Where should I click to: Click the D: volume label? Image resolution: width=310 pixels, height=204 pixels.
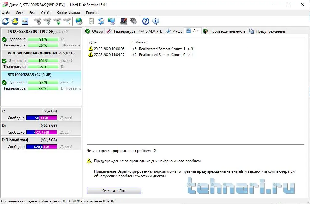pos(4,126)
